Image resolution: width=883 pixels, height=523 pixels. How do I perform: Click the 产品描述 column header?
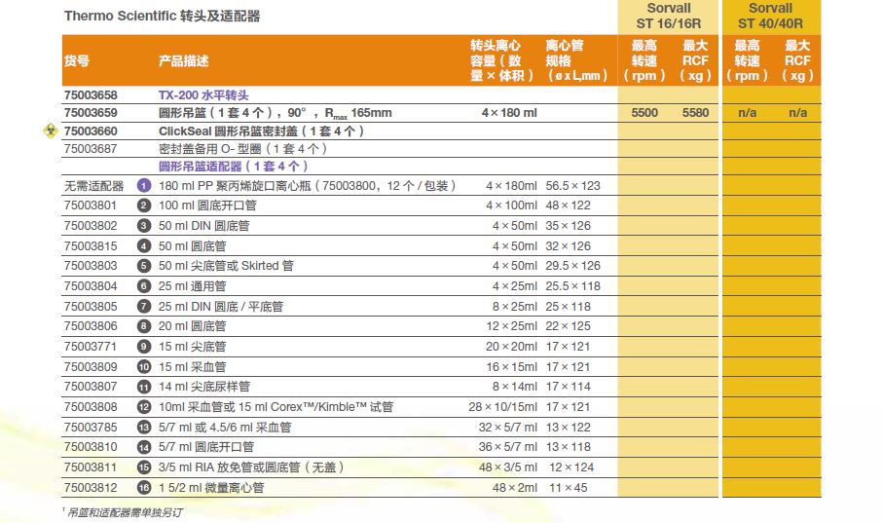(183, 61)
